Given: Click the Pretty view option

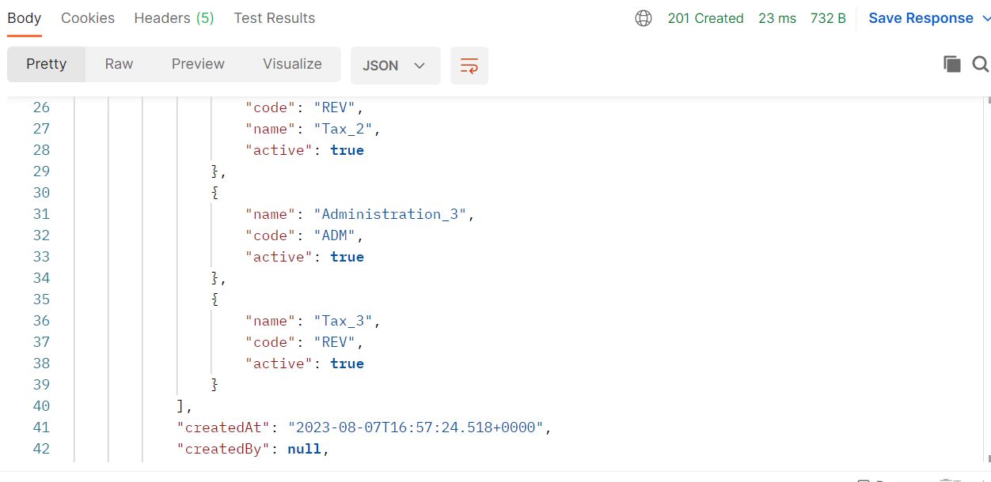Looking at the screenshot, I should [46, 64].
